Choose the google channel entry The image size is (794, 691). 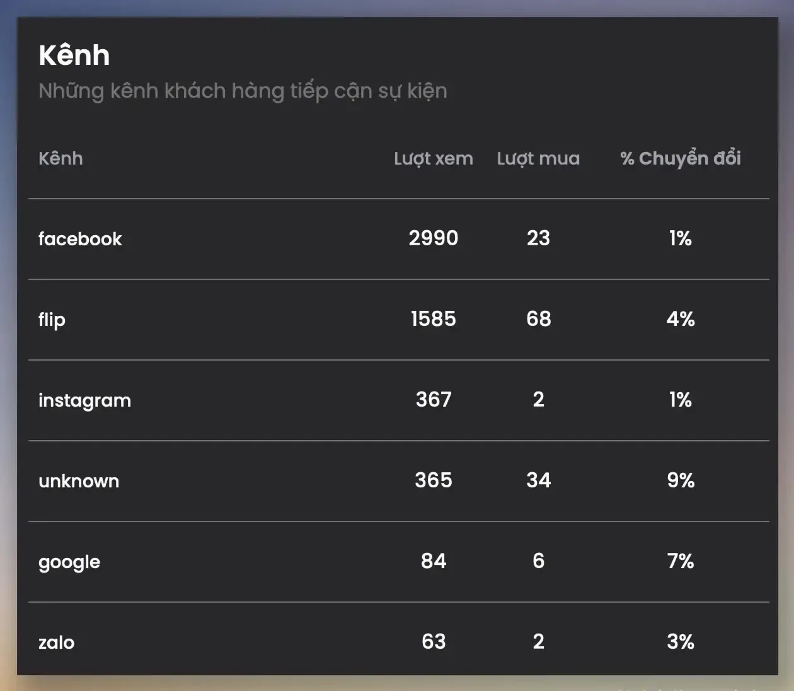69,562
